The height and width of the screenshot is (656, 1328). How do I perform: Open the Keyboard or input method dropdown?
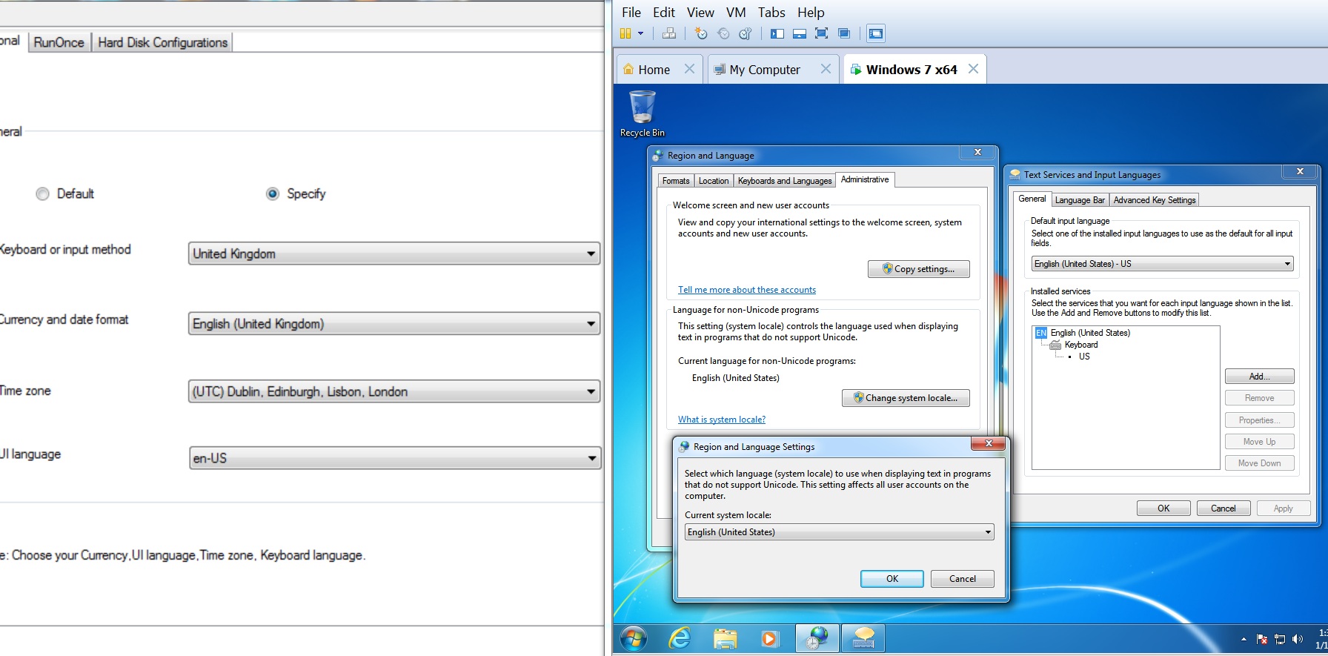tap(394, 254)
